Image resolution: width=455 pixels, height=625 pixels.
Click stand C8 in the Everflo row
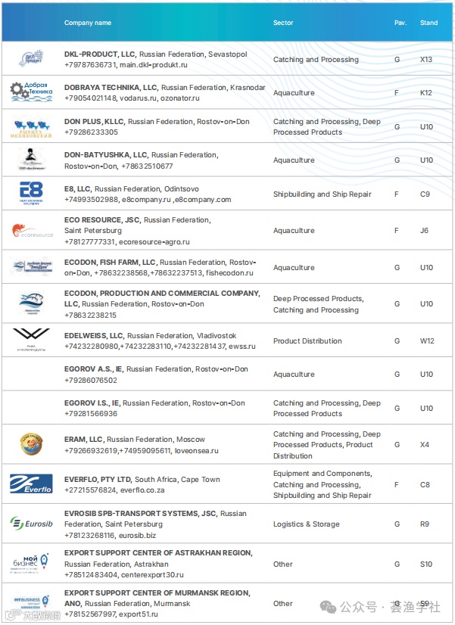[425, 485]
